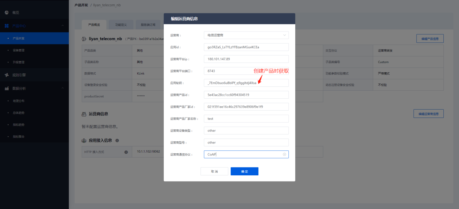Clear the 运营商通信协议 field with the clear icon

(284, 154)
